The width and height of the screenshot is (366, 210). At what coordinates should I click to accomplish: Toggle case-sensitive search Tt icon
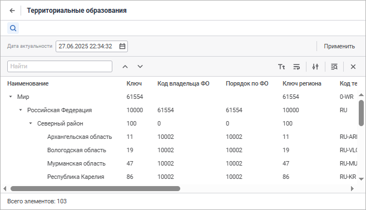(x=281, y=67)
